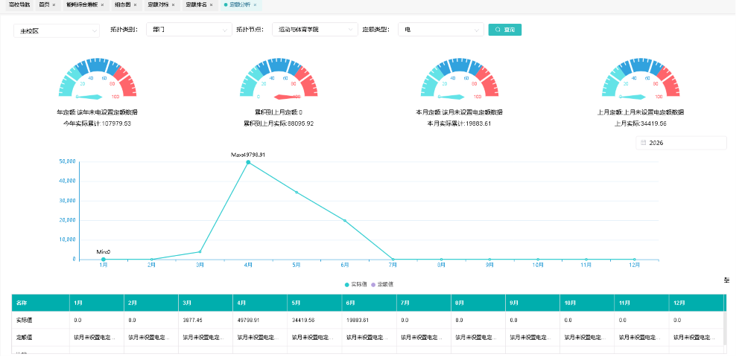Click the Min 0 point on 1月
Viewport: 745px width, 357px height.
click(x=103, y=260)
